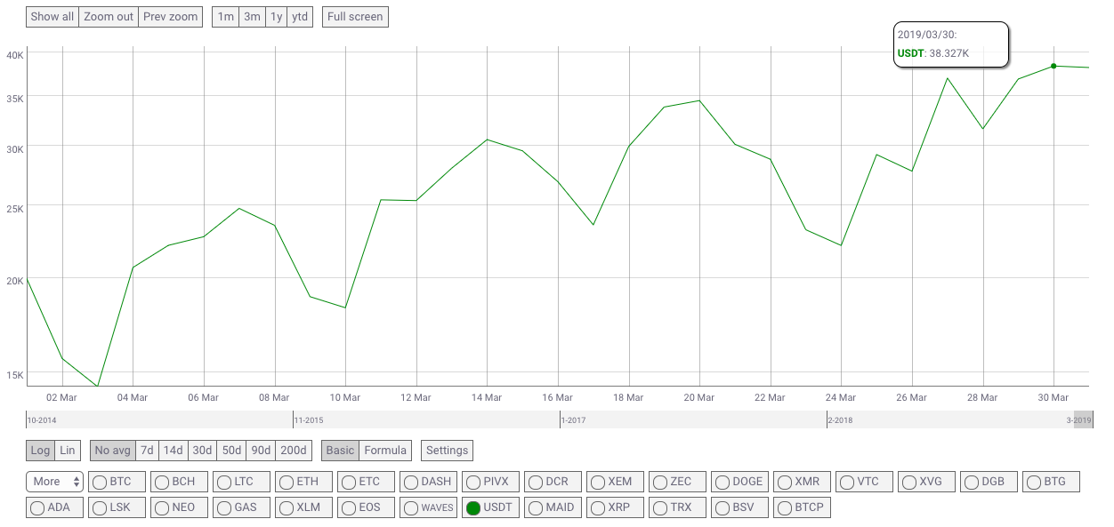Click the 30 Mar data point on the chart

(1053, 66)
